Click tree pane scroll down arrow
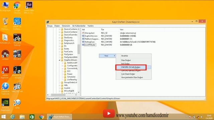The height and width of the screenshot is (120, 214). (x=79, y=92)
